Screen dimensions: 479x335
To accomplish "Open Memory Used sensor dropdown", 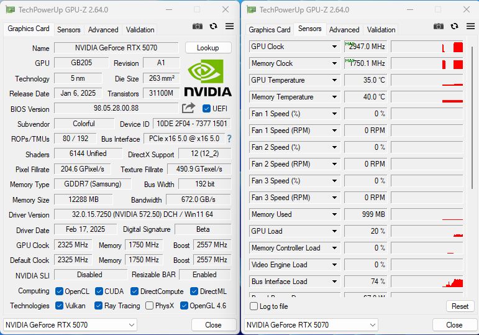I will pyautogui.click(x=334, y=214).
